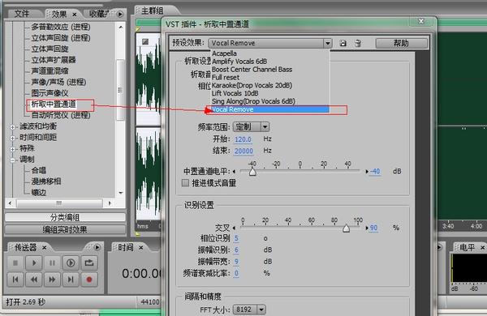The height and width of the screenshot is (316, 487).
Task: Close the 效果 tab with its x
Action: pyautogui.click(x=75, y=15)
